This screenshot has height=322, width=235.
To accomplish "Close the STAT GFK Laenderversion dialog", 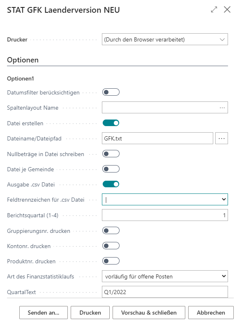I will pos(227,9).
